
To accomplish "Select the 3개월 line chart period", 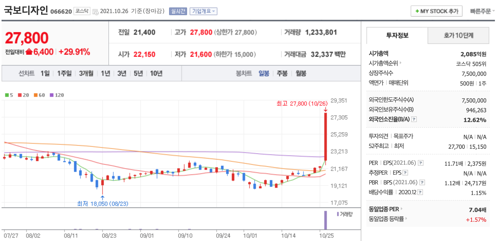I will [x=86, y=73].
